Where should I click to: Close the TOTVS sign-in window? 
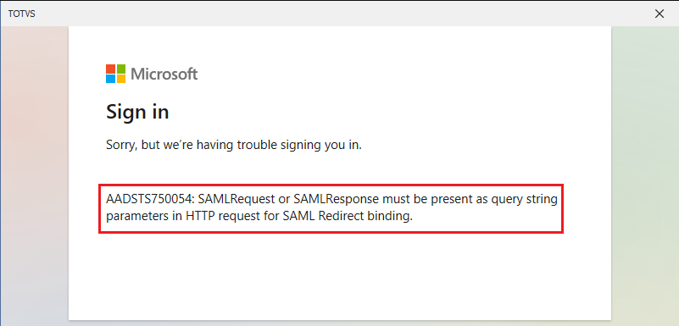pos(660,14)
